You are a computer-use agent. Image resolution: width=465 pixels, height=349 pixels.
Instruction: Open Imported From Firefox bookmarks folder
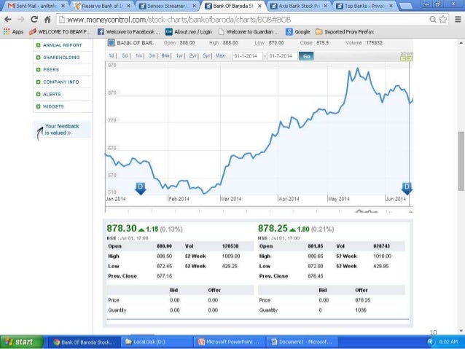[x=345, y=32]
